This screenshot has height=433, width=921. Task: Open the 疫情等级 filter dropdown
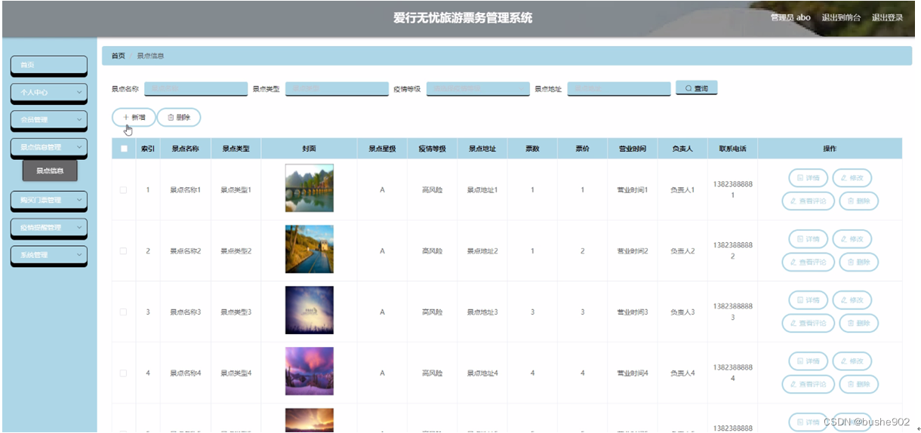pos(478,89)
